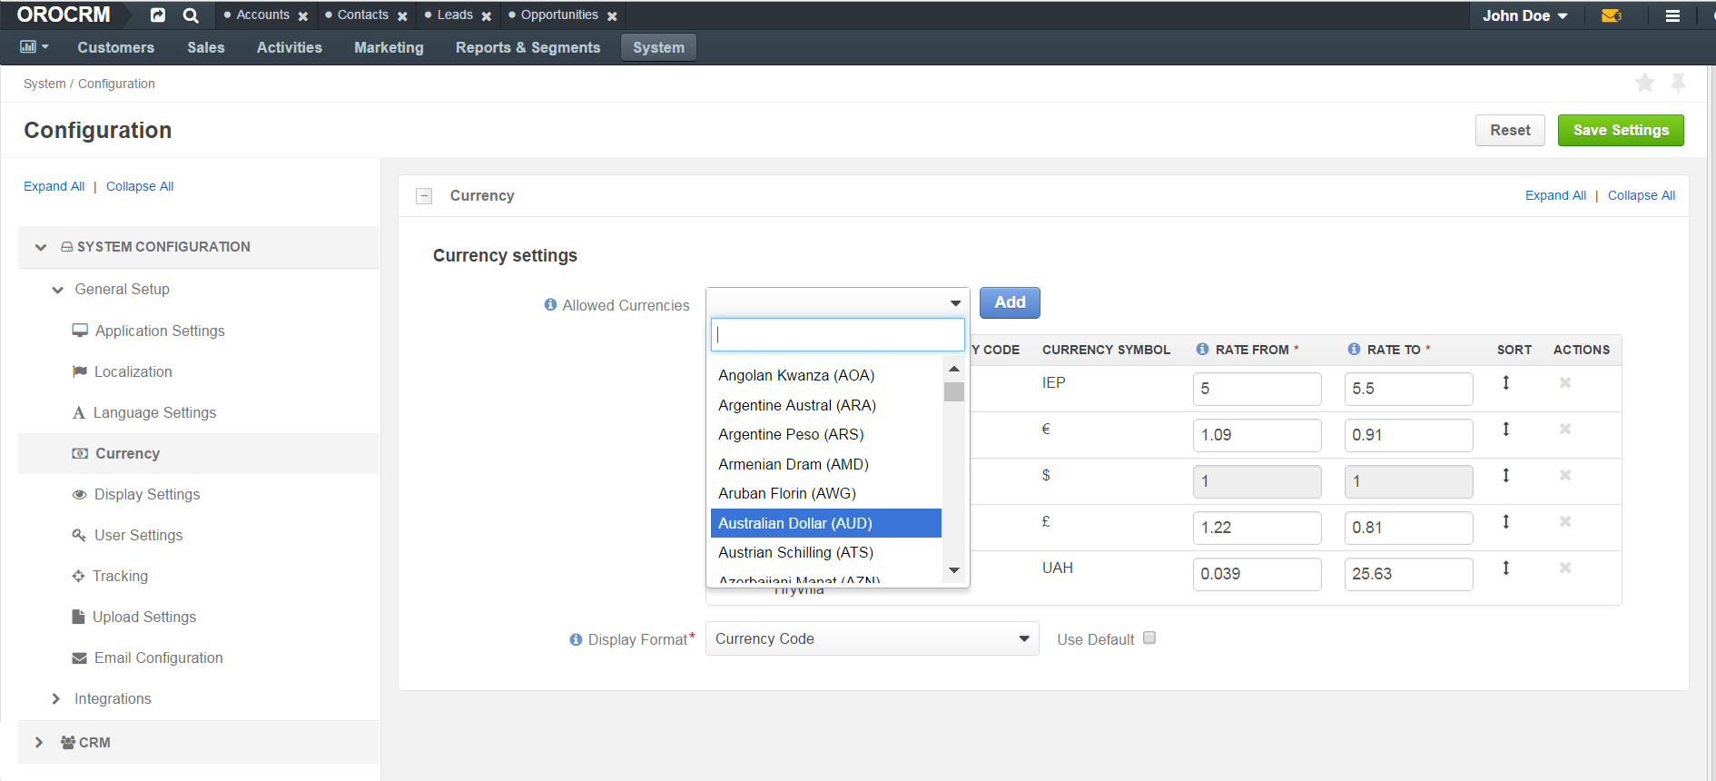The width and height of the screenshot is (1716, 781).
Task: Open Localization in the tree
Action: [x=133, y=371]
